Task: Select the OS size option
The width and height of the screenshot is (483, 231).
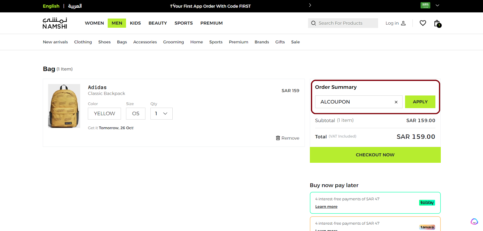Action: coord(136,114)
